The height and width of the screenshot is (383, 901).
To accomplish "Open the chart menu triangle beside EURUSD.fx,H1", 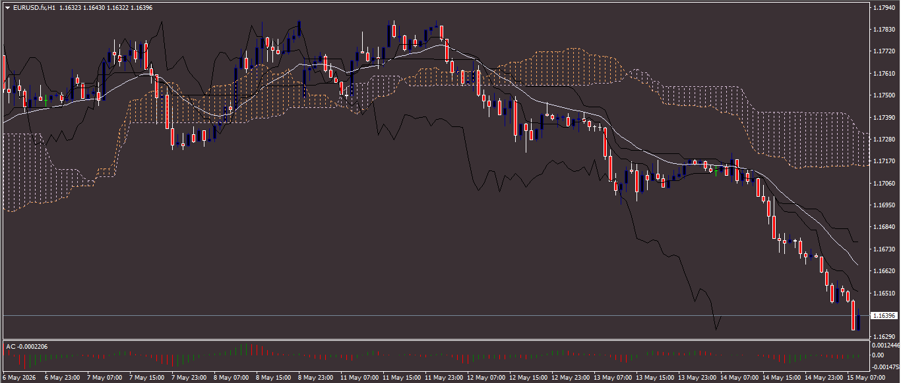I will (x=7, y=8).
